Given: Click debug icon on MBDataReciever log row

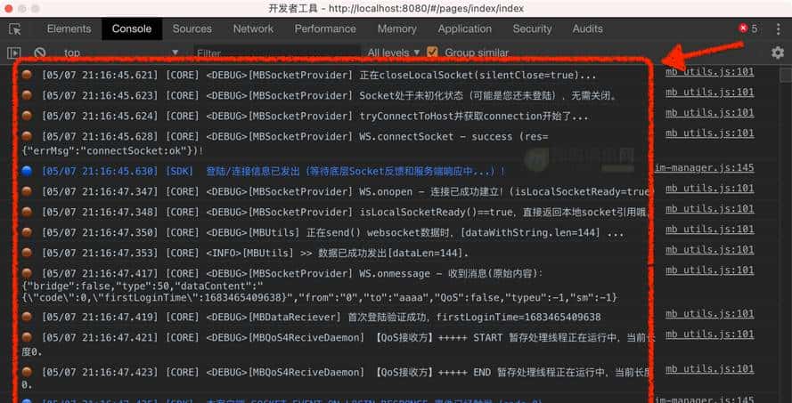Looking at the screenshot, I should [27, 316].
